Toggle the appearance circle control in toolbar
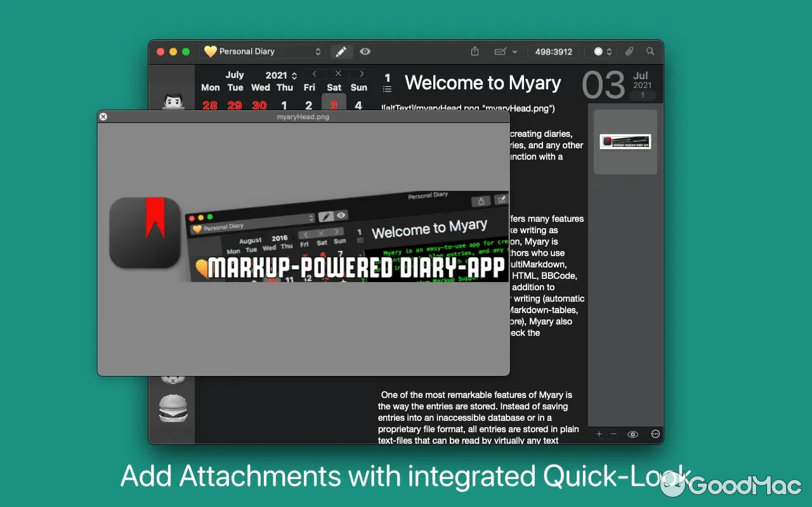The width and height of the screenshot is (812, 507). (599, 51)
